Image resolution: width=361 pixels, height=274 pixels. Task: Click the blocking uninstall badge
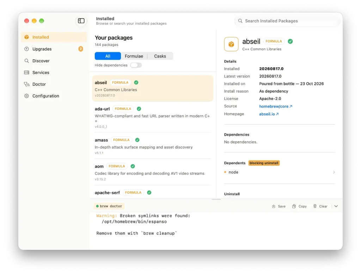tap(264, 163)
